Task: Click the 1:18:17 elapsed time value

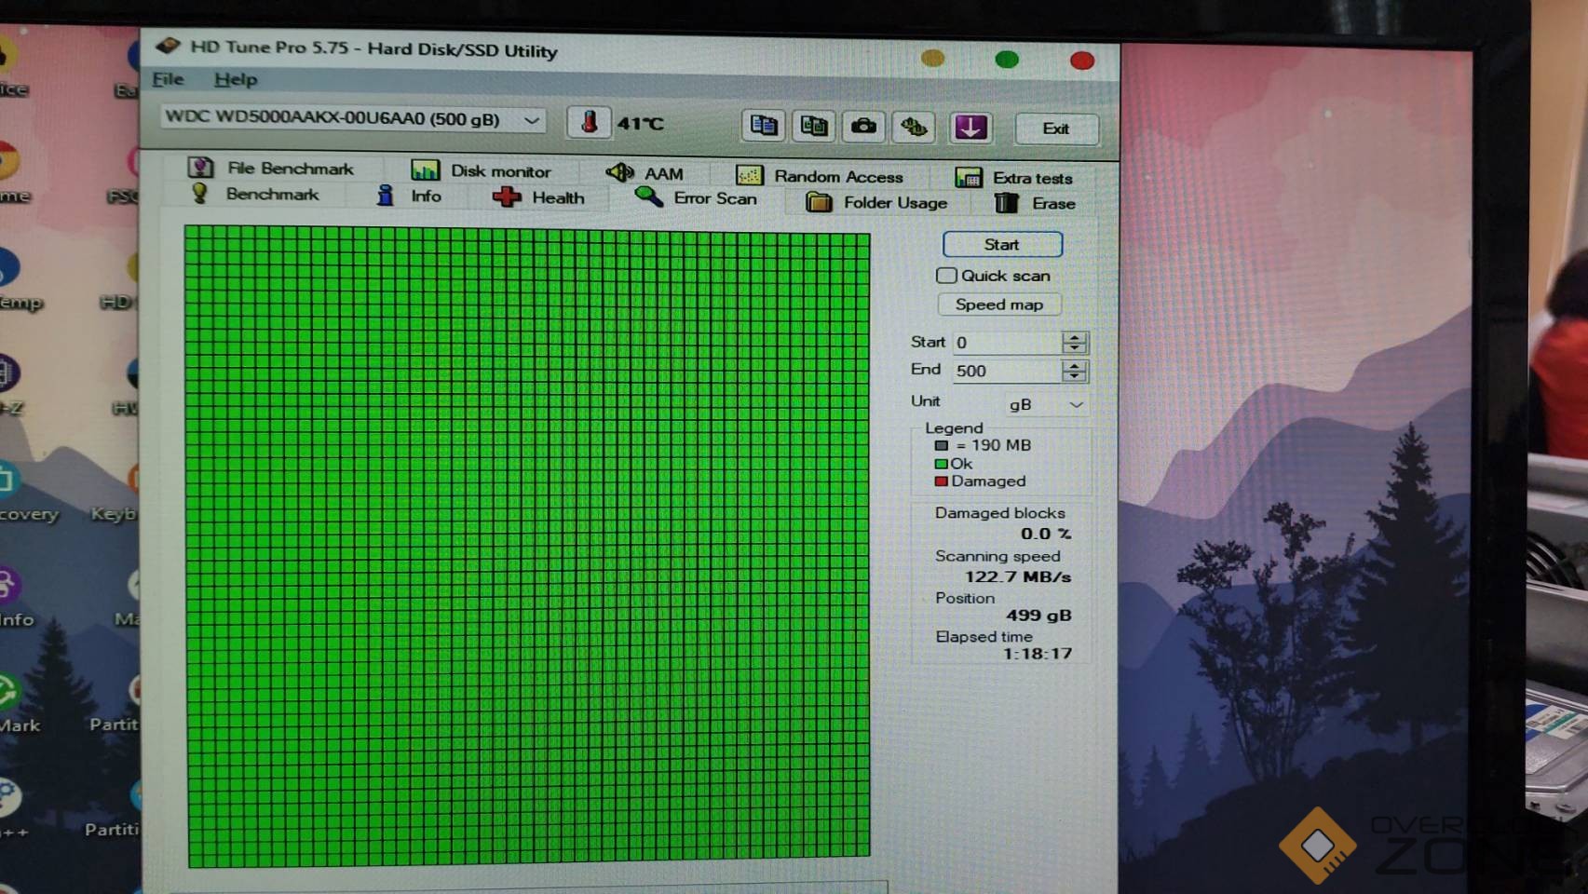Action: (1038, 654)
